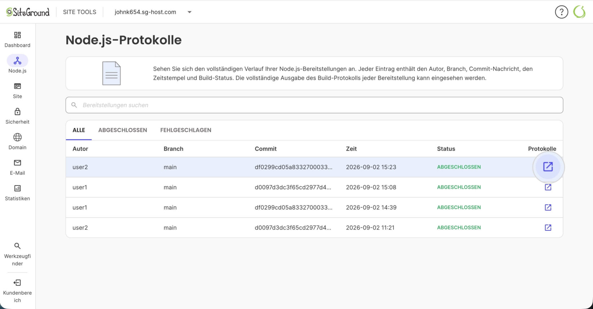Screen dimensions: 593x309
Task: Click the Protokolle column header
Action: [x=542, y=149]
